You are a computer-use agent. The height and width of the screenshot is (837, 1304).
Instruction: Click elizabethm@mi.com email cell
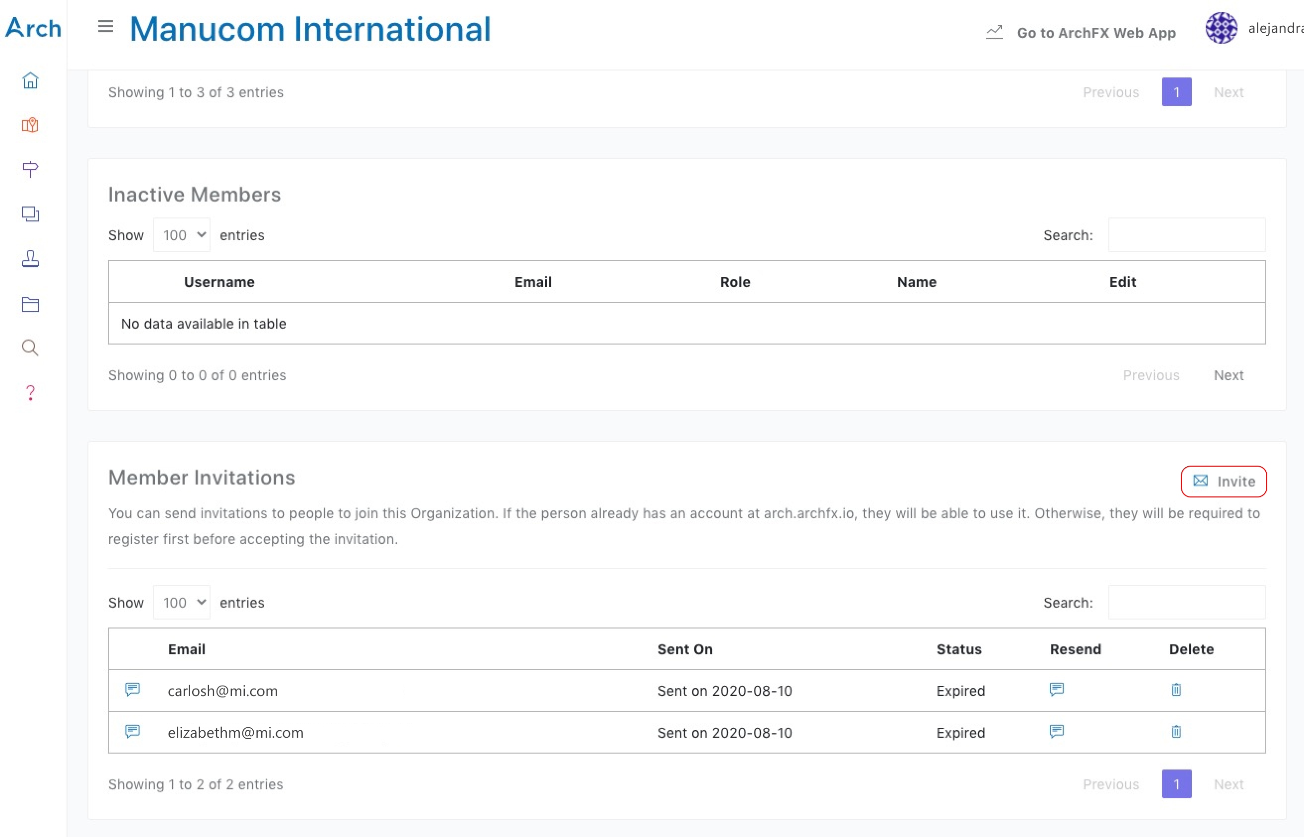[x=235, y=732]
